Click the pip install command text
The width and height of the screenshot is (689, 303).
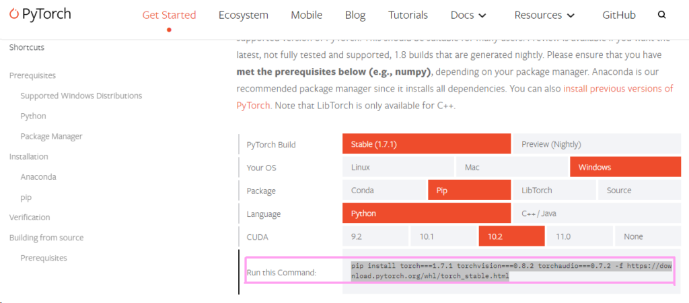(x=511, y=271)
